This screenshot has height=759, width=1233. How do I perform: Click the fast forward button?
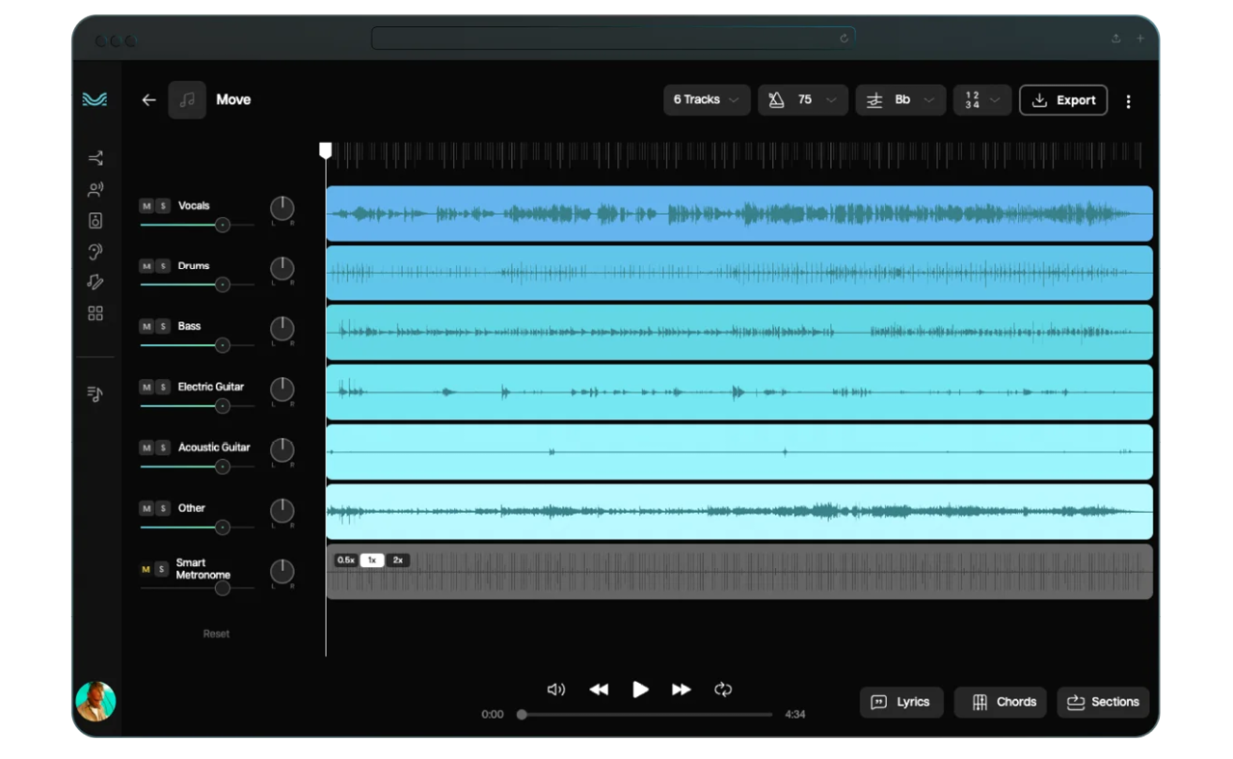click(x=682, y=690)
